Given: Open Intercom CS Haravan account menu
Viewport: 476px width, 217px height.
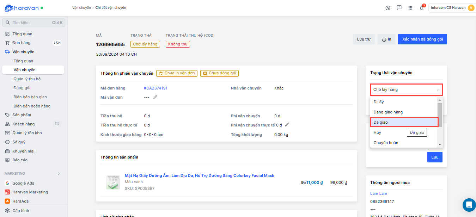Looking at the screenshot, I should coord(452,8).
